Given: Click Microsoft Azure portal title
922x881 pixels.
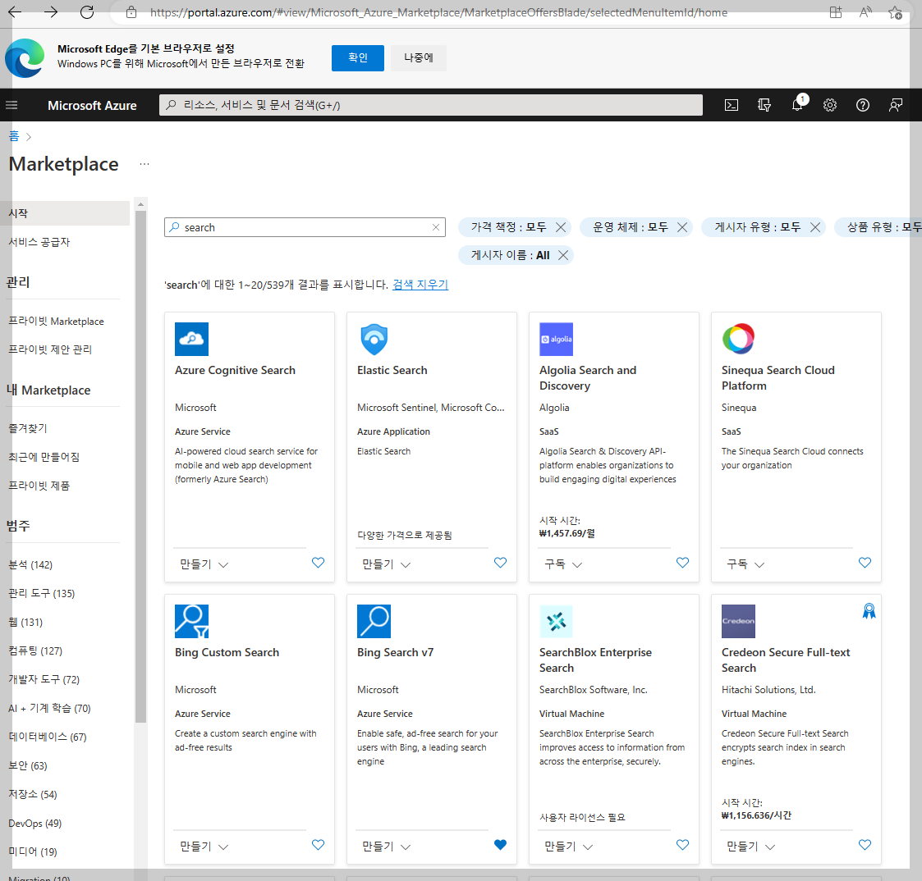Looking at the screenshot, I should 92,105.
